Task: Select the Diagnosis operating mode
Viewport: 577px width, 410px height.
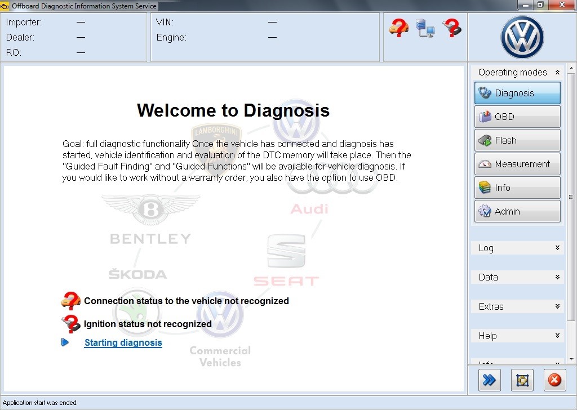Action: tap(517, 93)
